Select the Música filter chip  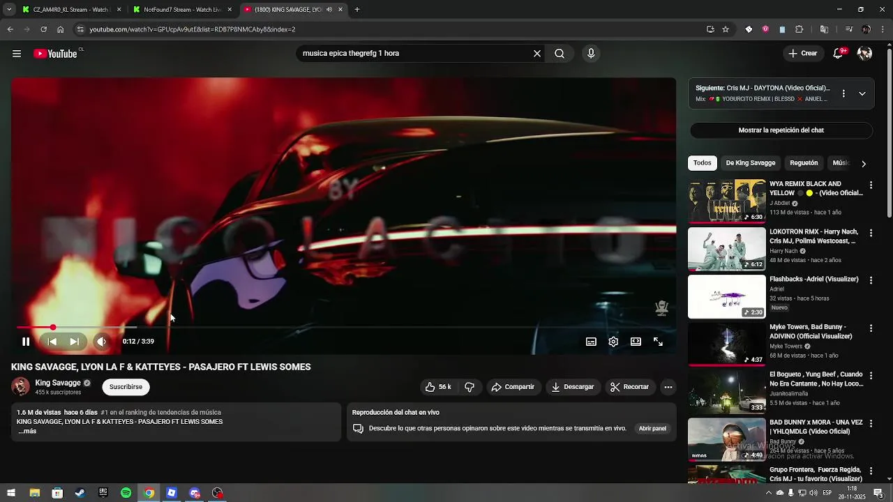(x=841, y=163)
